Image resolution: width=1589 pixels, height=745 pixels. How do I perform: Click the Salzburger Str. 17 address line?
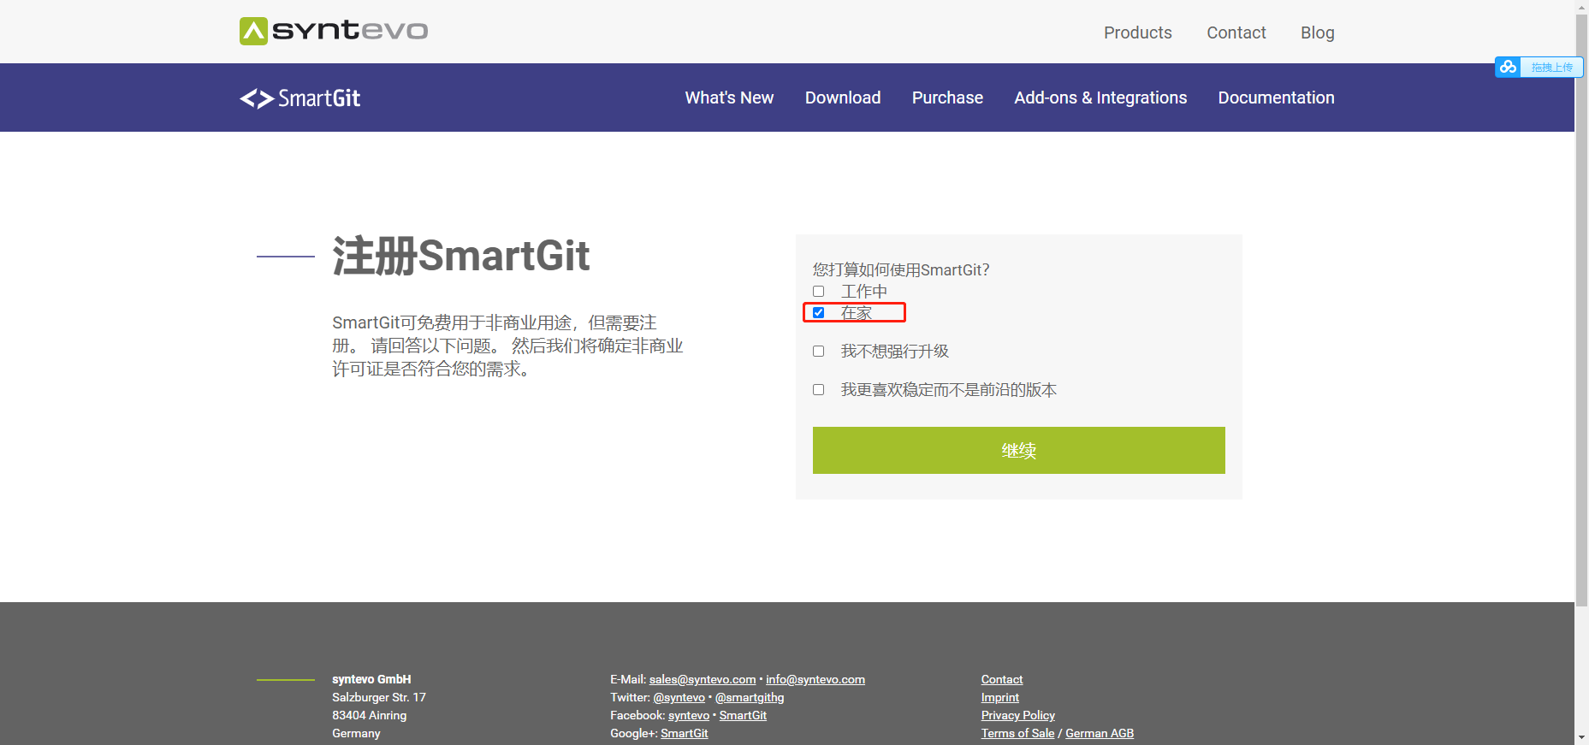[379, 697]
